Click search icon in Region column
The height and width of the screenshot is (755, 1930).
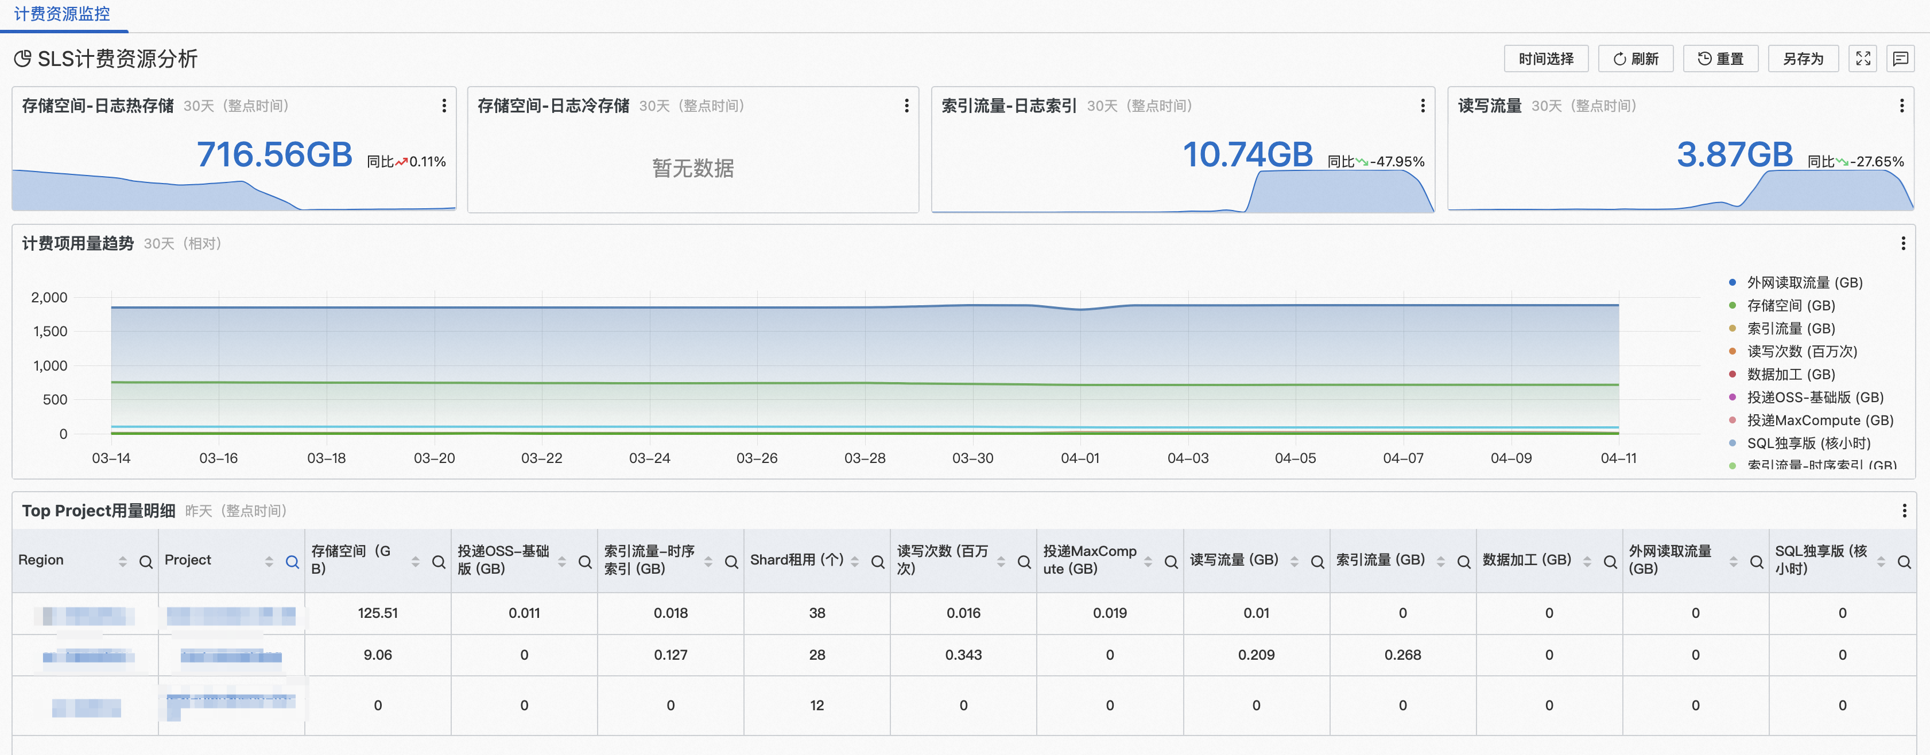tap(146, 562)
